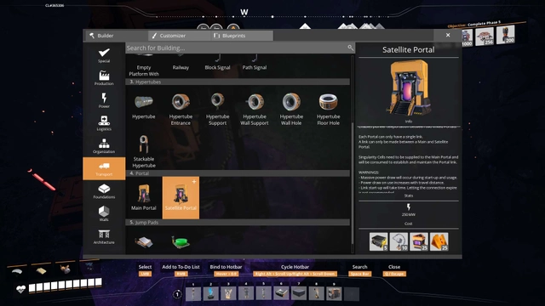Pick the Hypertube Floor Hole item
The height and width of the screenshot is (306, 545).
click(328, 109)
